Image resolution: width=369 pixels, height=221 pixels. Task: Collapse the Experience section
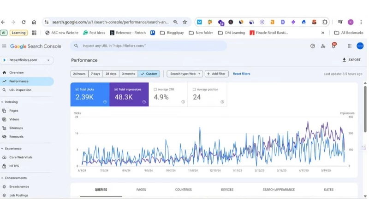click(2, 149)
